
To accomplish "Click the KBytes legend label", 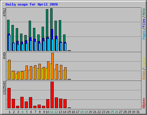I will pos(144,103).
